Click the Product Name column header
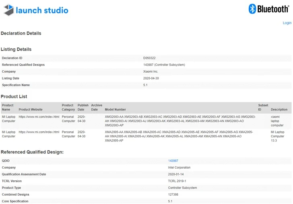 8,107
